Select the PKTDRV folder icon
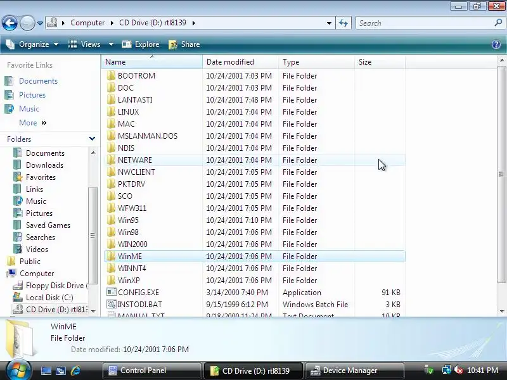This screenshot has width=507, height=380. (111, 184)
